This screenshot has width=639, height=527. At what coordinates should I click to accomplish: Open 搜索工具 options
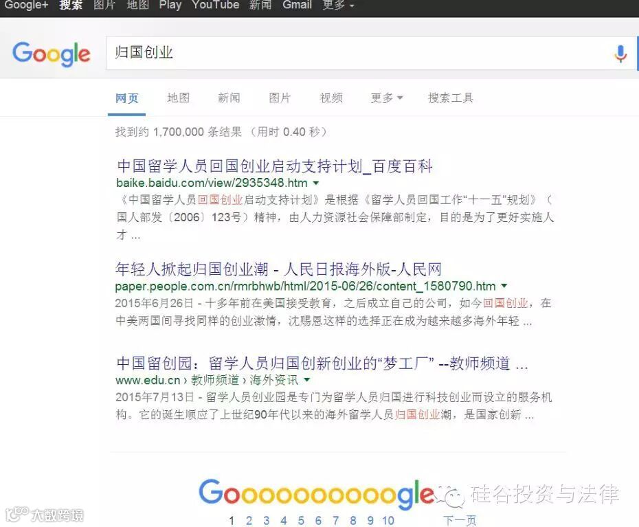pyautogui.click(x=450, y=98)
